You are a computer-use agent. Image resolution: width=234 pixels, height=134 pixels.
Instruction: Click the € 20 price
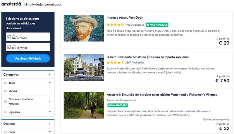pos(224,43)
